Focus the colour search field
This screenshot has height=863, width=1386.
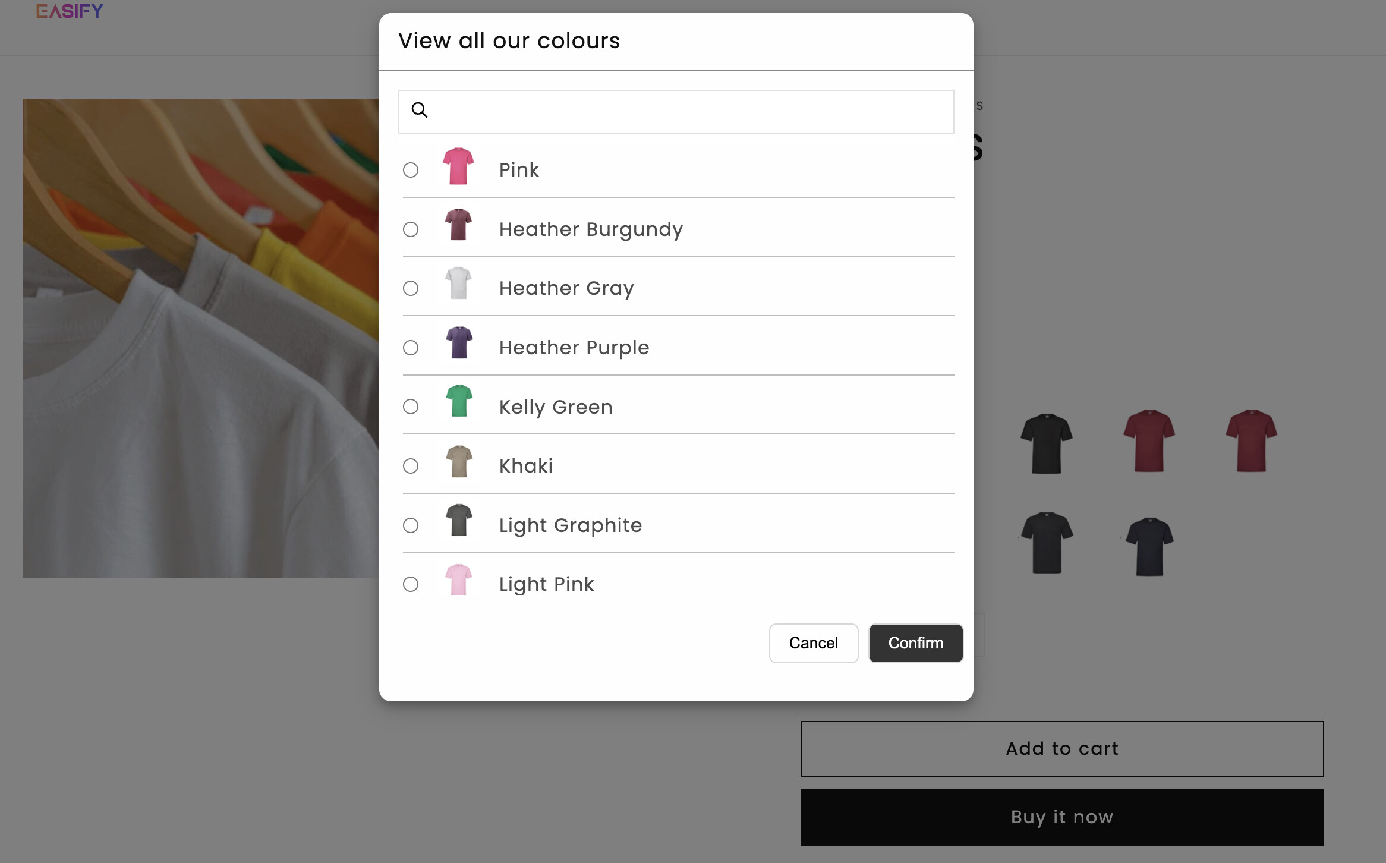pos(676,112)
